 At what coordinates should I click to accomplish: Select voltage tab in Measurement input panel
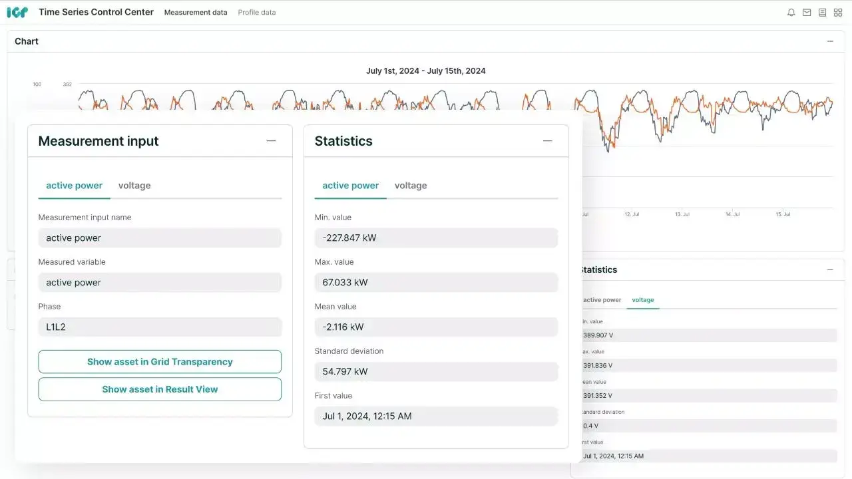(x=134, y=186)
